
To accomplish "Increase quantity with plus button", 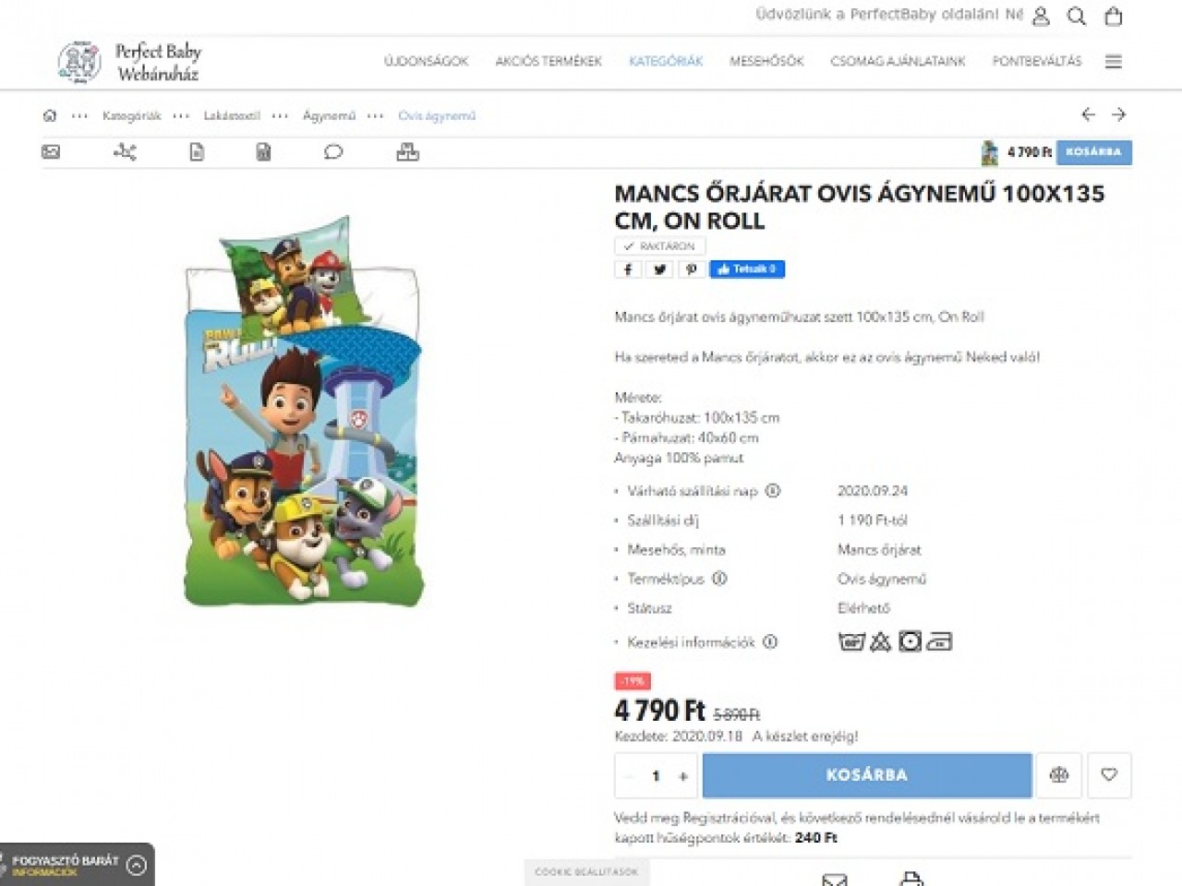I will 683,776.
